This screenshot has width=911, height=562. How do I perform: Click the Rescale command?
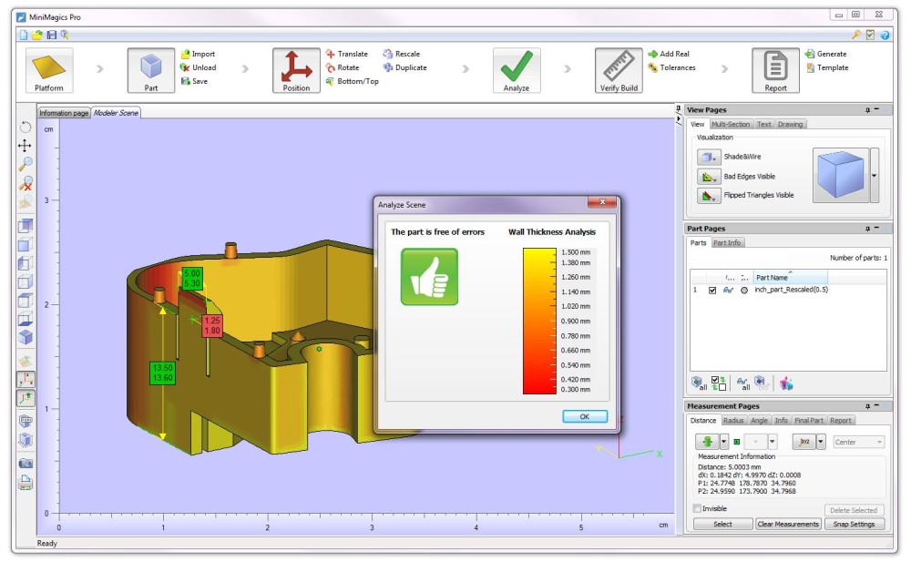[402, 54]
